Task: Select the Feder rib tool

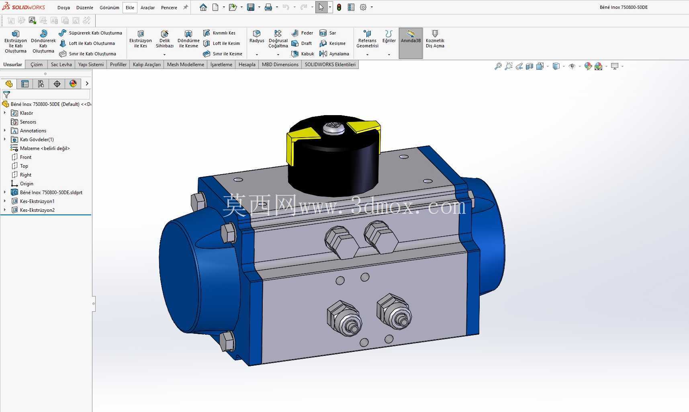Action: (303, 33)
